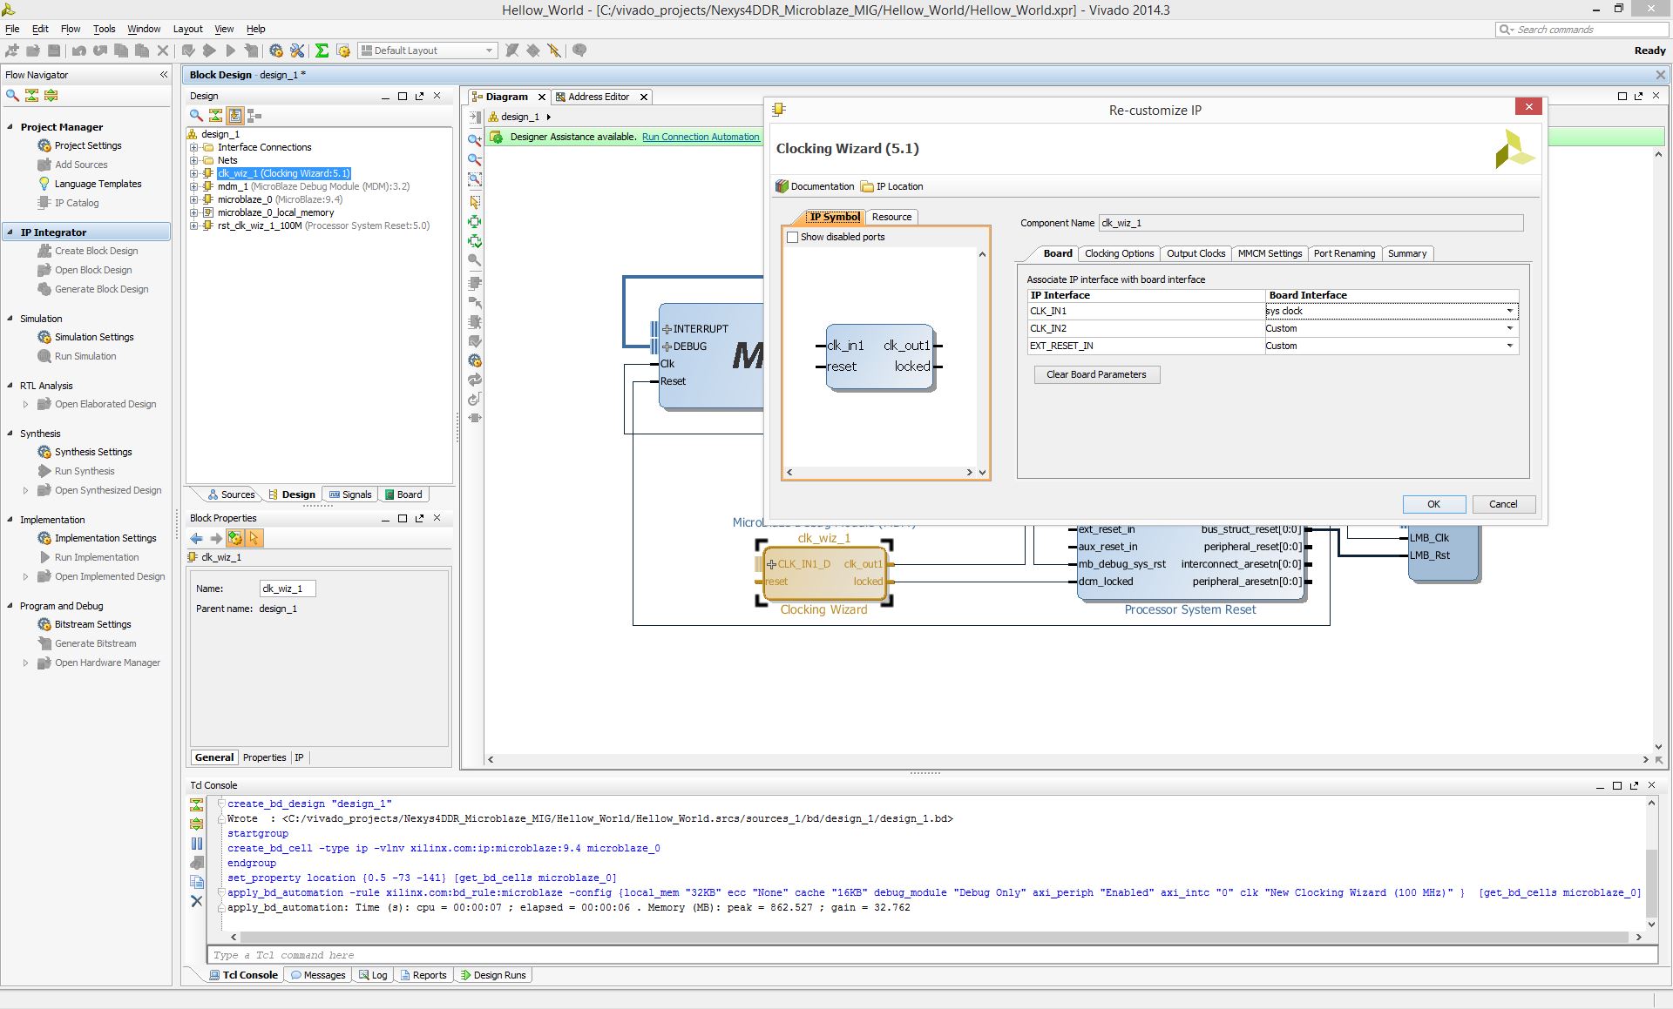Click the Options wrench icon in main toolbar

pyautogui.click(x=297, y=50)
